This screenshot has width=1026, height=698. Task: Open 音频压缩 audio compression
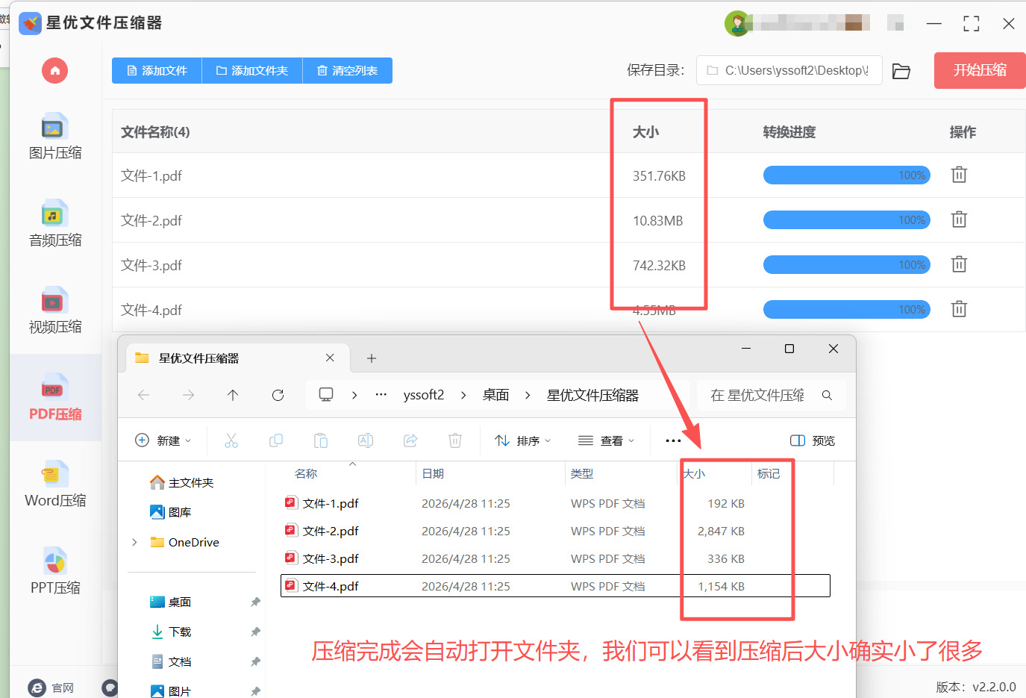(55, 224)
